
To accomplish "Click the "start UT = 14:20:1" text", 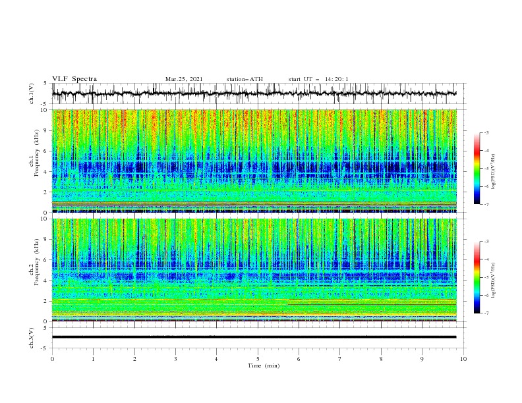I will tap(318, 79).
